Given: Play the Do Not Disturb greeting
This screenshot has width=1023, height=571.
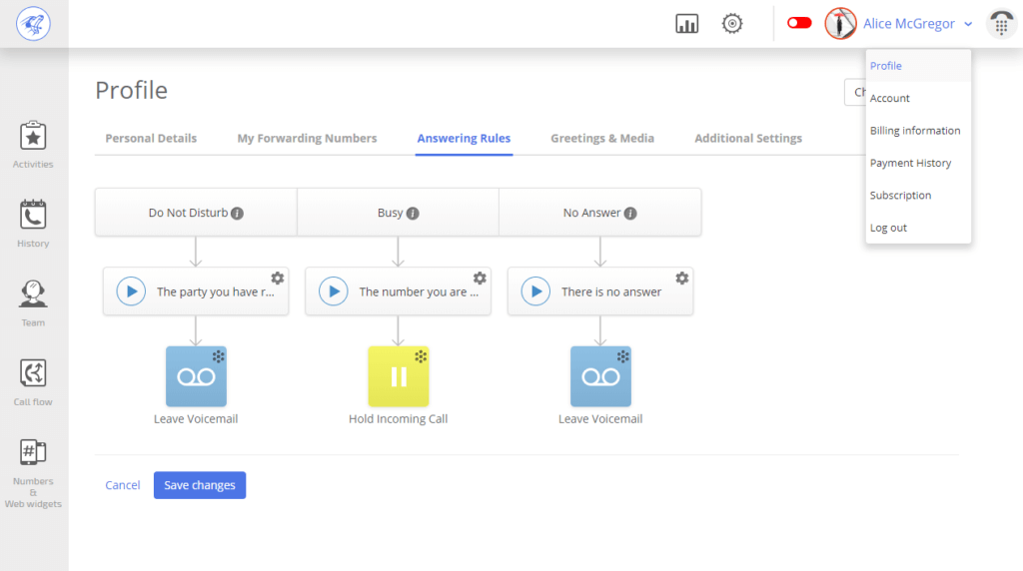Looking at the screenshot, I should tap(131, 291).
